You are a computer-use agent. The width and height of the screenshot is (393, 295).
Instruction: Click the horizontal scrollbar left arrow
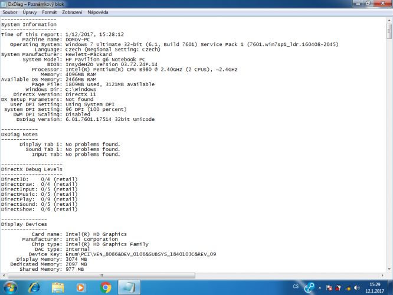[x=4, y=276]
